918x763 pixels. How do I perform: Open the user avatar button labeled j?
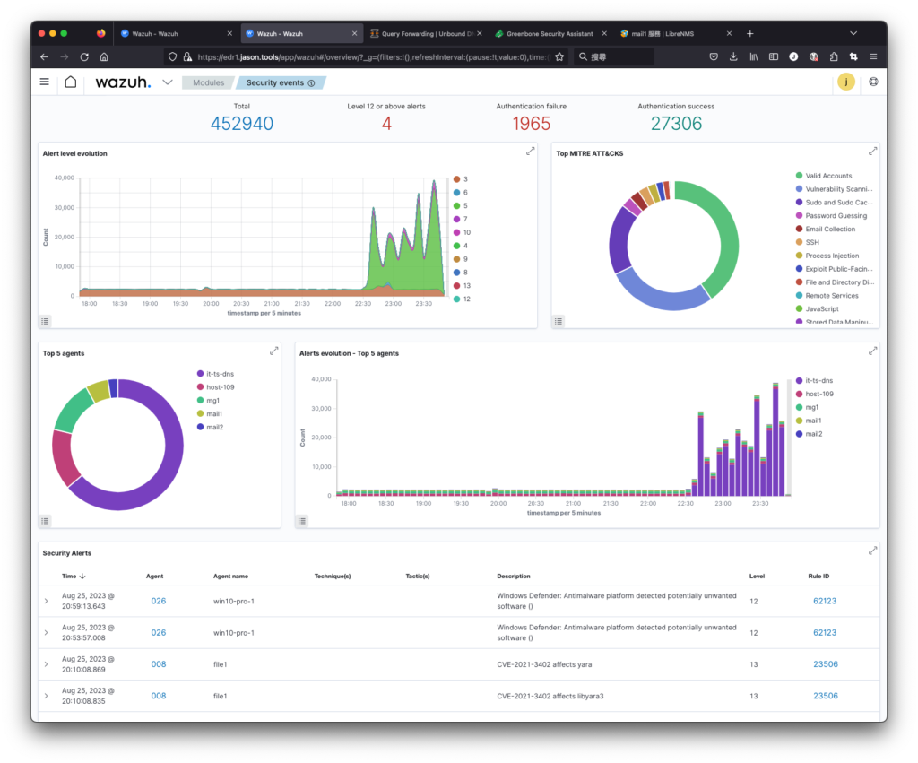[845, 82]
